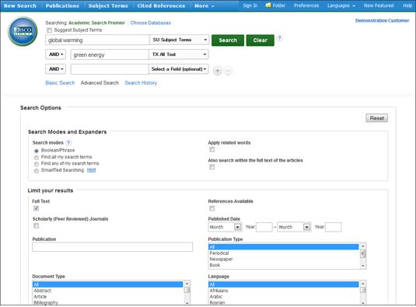
Task: Open the search help question mark icon
Action: 280,38
